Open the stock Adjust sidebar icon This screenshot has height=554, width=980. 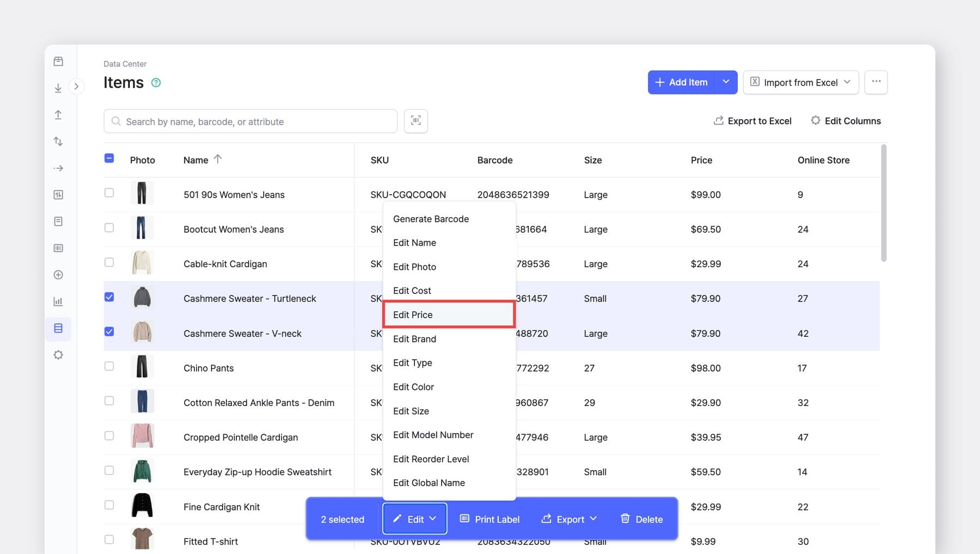[x=58, y=141]
